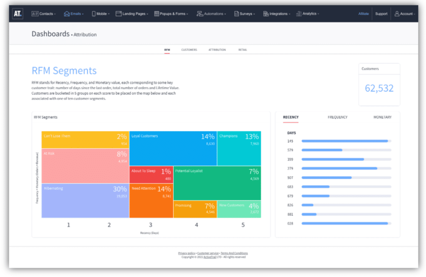
Task: Switch to the Customers dashboard tab
Action: (x=189, y=50)
